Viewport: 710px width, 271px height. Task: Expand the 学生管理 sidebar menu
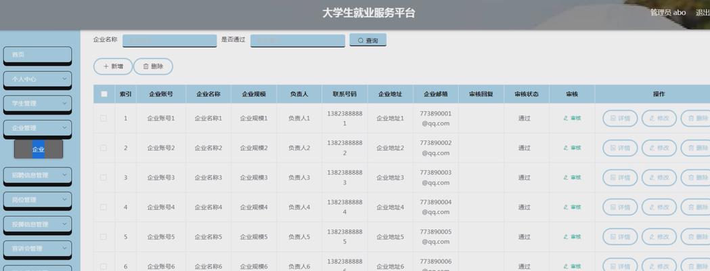[37, 104]
